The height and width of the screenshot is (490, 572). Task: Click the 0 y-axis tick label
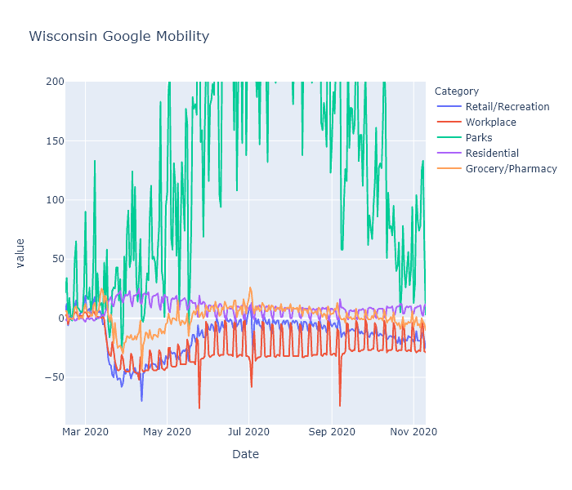point(61,318)
